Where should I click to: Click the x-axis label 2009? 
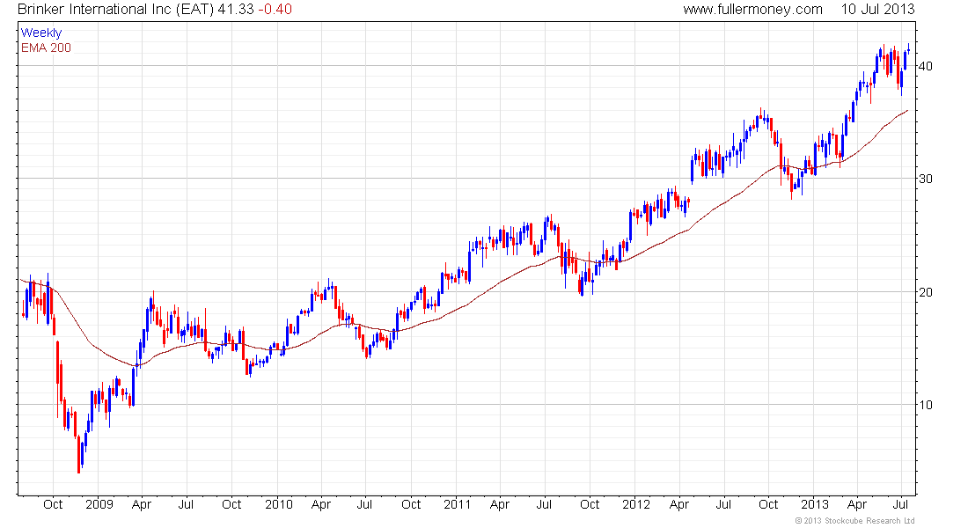click(99, 504)
